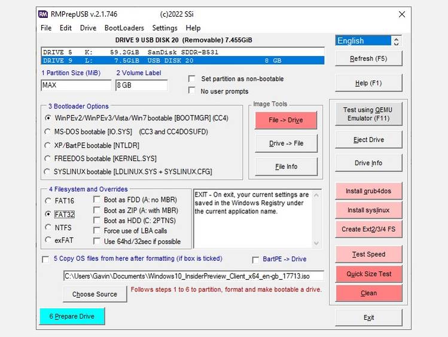Open the English language selector
This screenshot has width=448, height=337.
(363, 41)
